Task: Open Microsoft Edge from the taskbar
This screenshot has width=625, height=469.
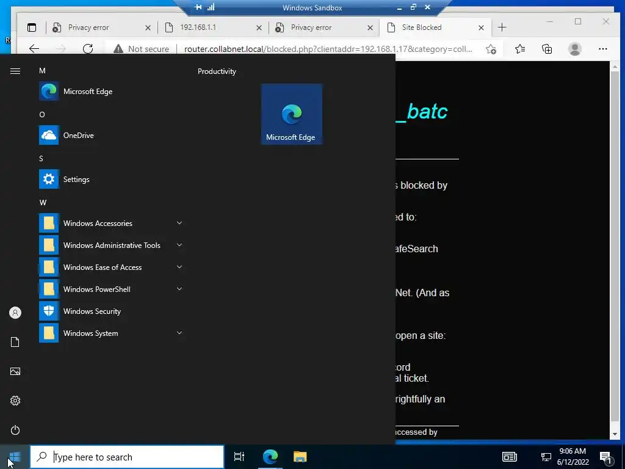Action: coord(270,457)
